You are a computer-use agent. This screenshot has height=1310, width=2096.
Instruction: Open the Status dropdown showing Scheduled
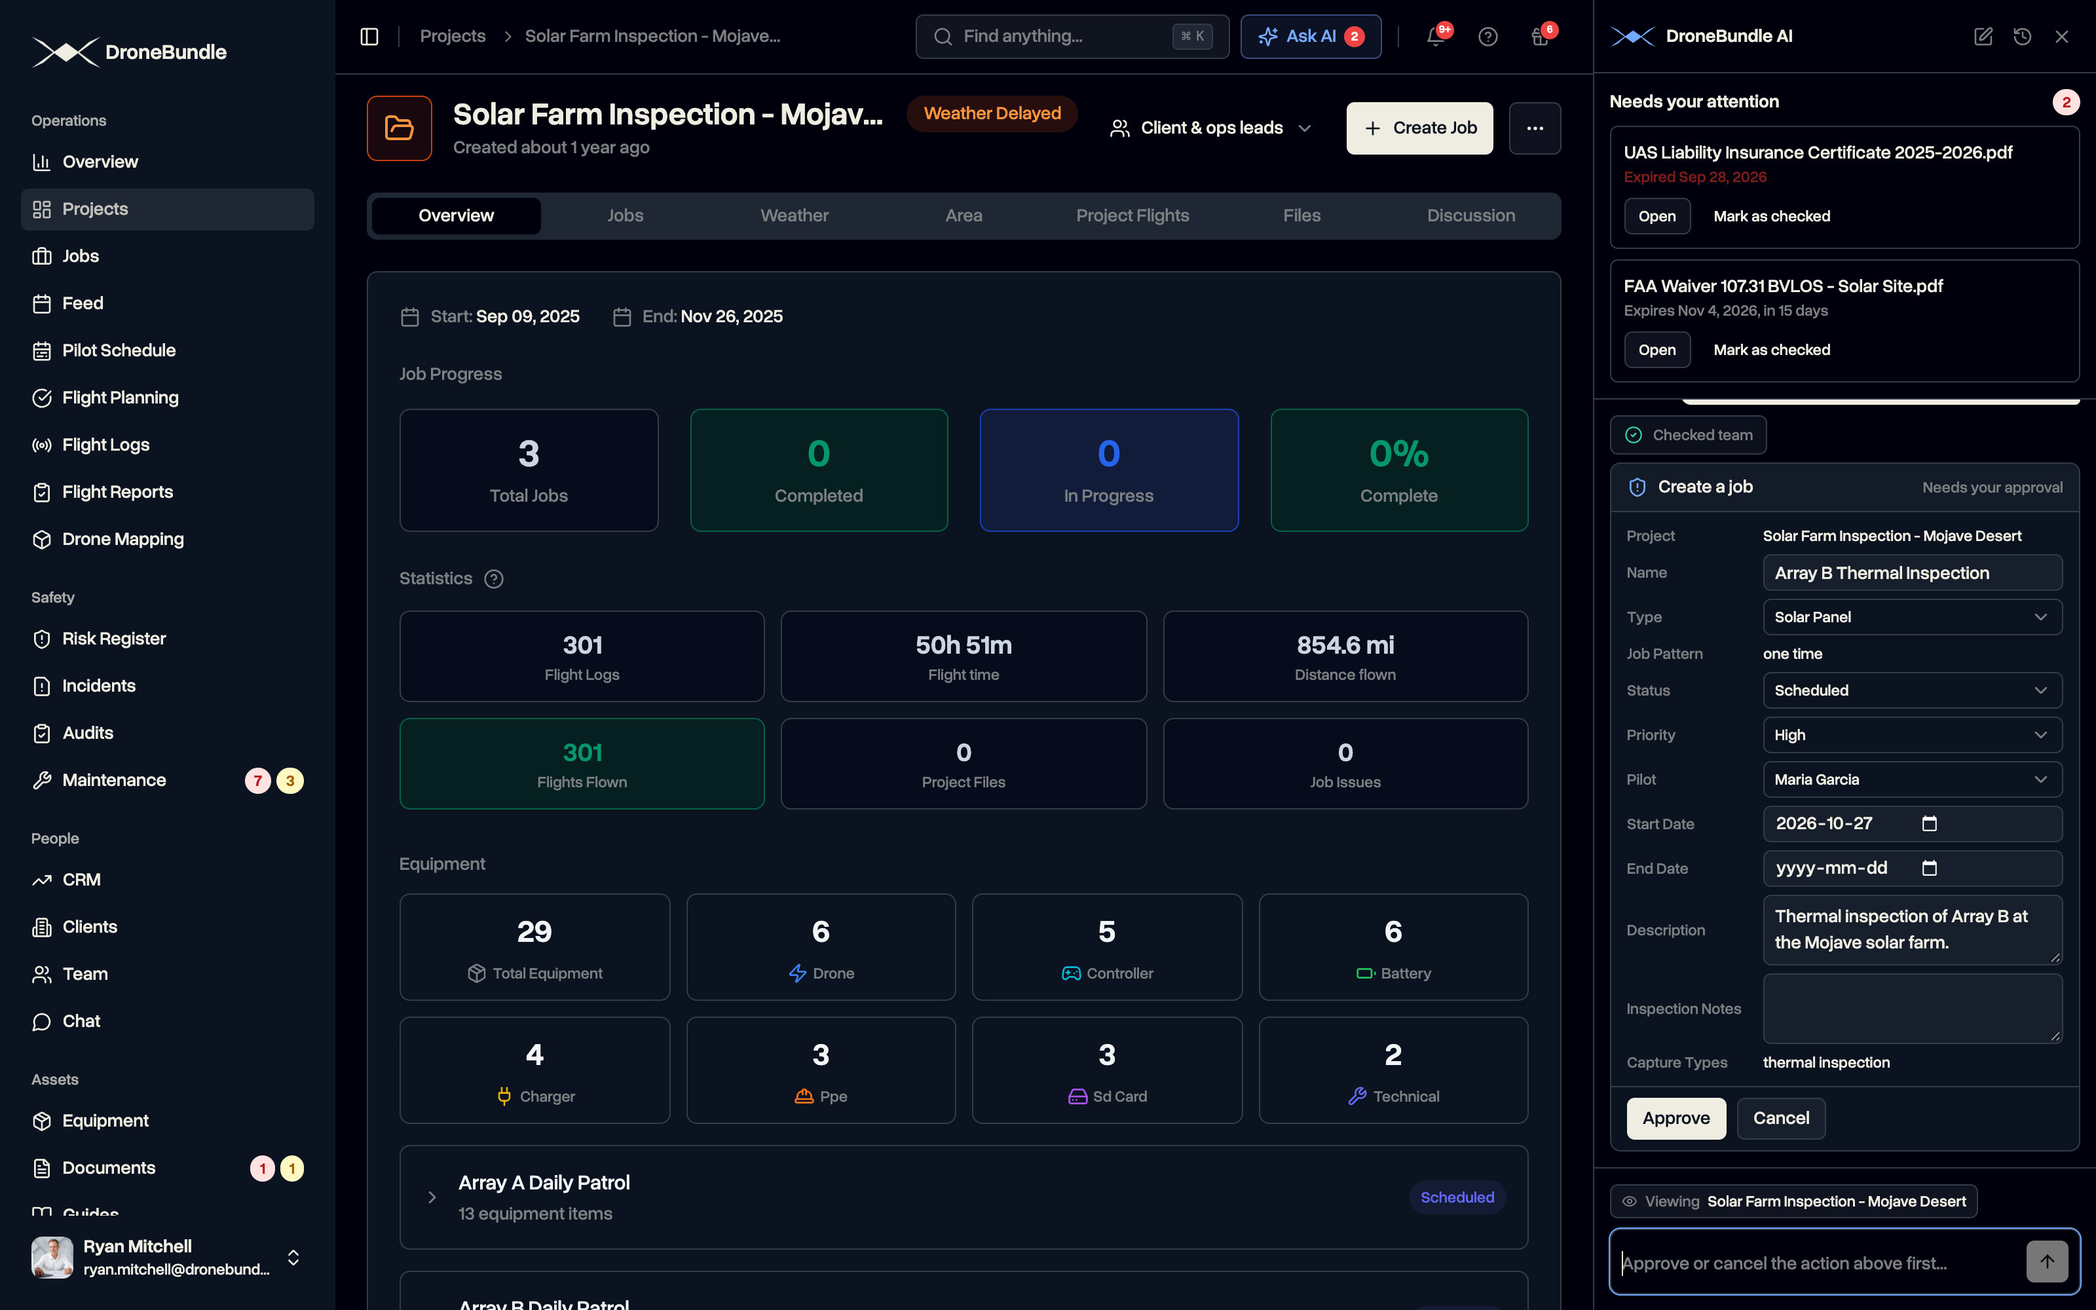tap(1913, 690)
